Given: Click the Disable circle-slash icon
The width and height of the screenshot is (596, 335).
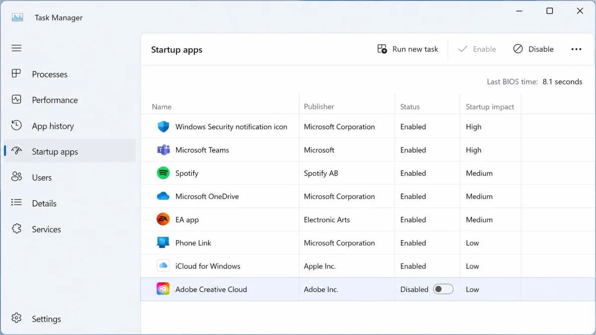Looking at the screenshot, I should [x=518, y=49].
